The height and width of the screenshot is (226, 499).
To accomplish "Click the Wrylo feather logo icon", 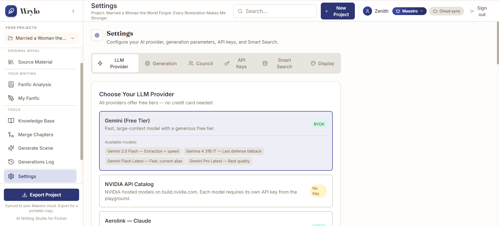I will 11,11.
